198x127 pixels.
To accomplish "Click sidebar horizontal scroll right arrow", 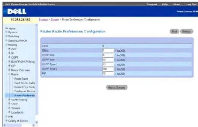I will 33,125.
